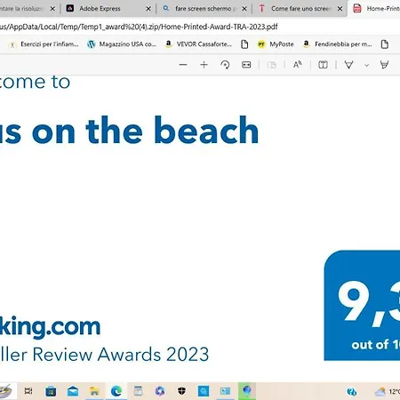
Task: Open Task View on the taskbar
Action: coord(28,391)
